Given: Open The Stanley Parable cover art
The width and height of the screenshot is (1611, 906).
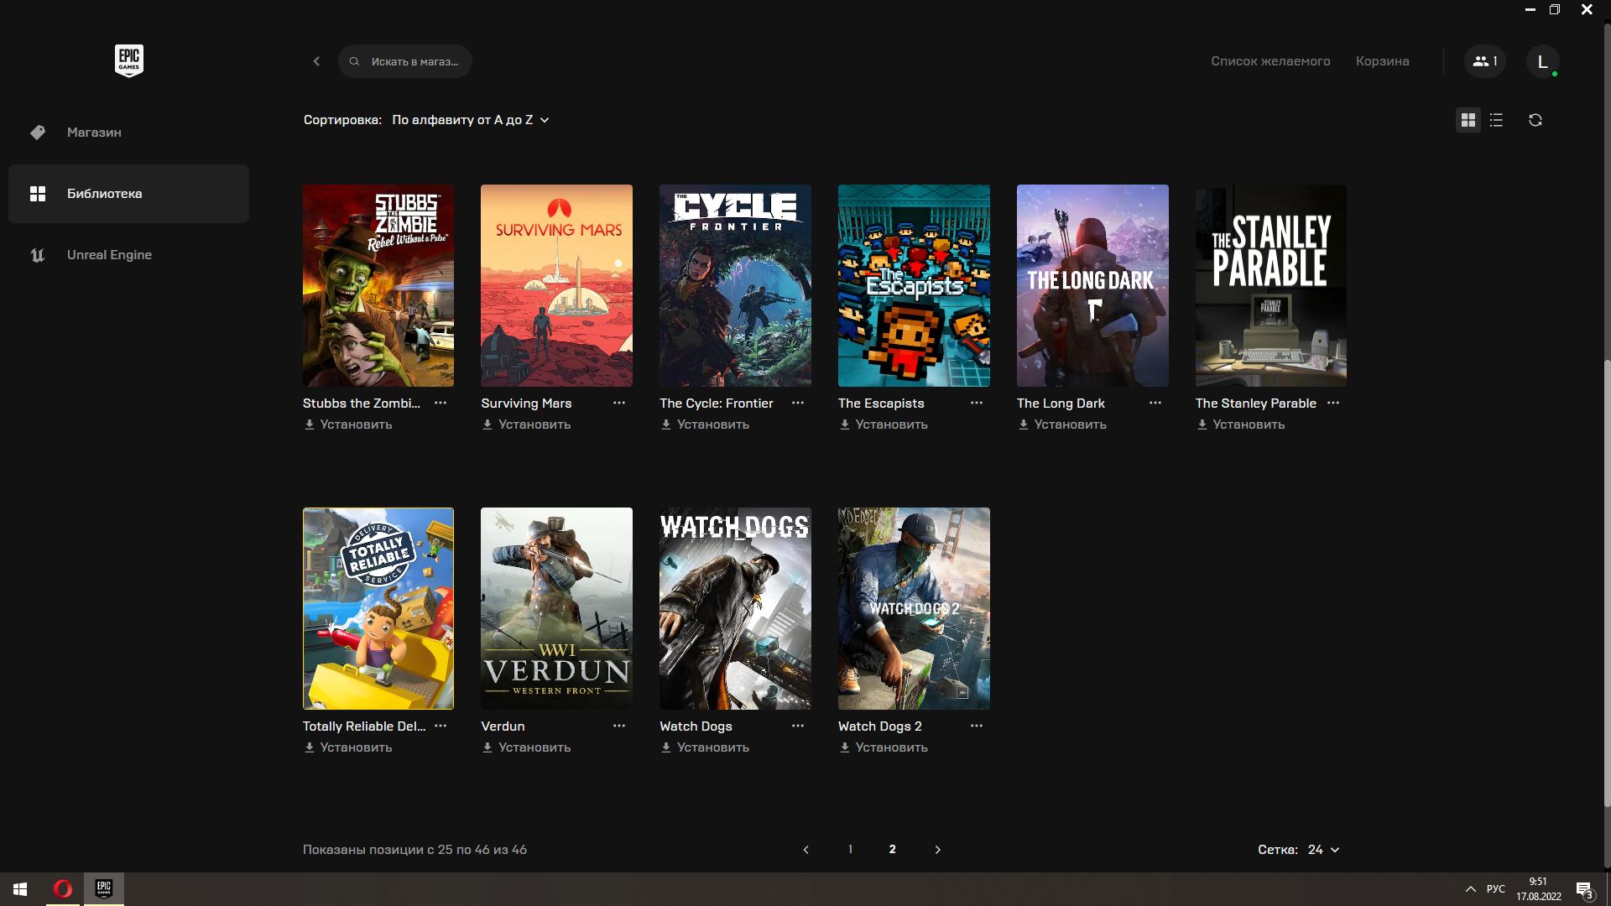Looking at the screenshot, I should click(1271, 285).
